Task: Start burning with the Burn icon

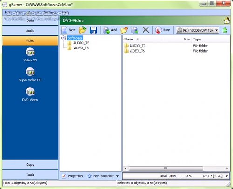Action: (x=158, y=30)
